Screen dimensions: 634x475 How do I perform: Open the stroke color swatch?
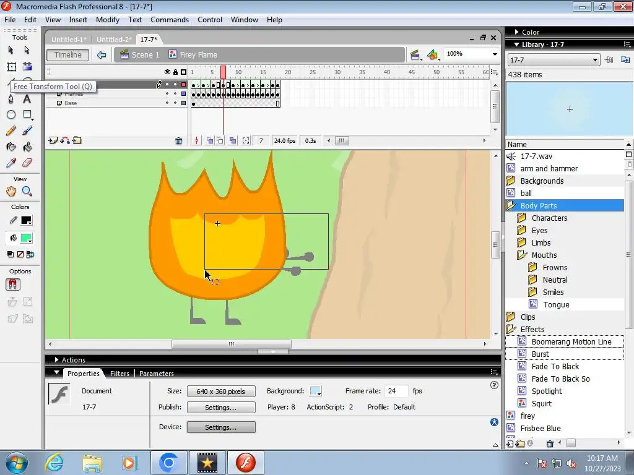click(27, 221)
